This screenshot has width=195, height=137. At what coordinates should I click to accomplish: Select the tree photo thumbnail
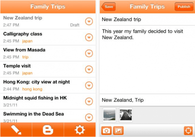[x=126, y=115]
